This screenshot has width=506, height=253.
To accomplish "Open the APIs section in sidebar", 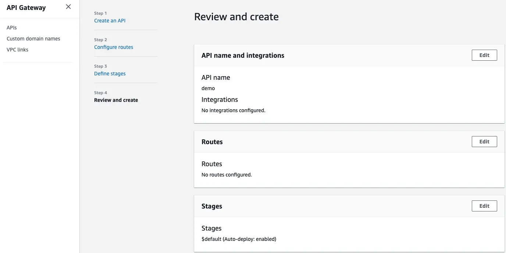I will point(11,27).
